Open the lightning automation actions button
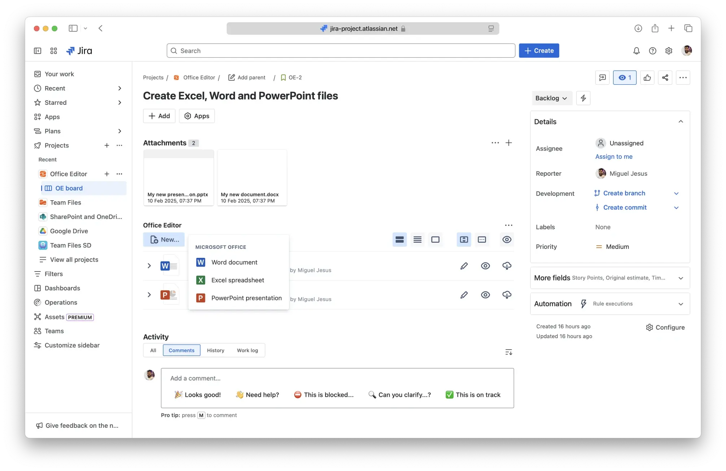This screenshot has width=726, height=471. point(583,98)
